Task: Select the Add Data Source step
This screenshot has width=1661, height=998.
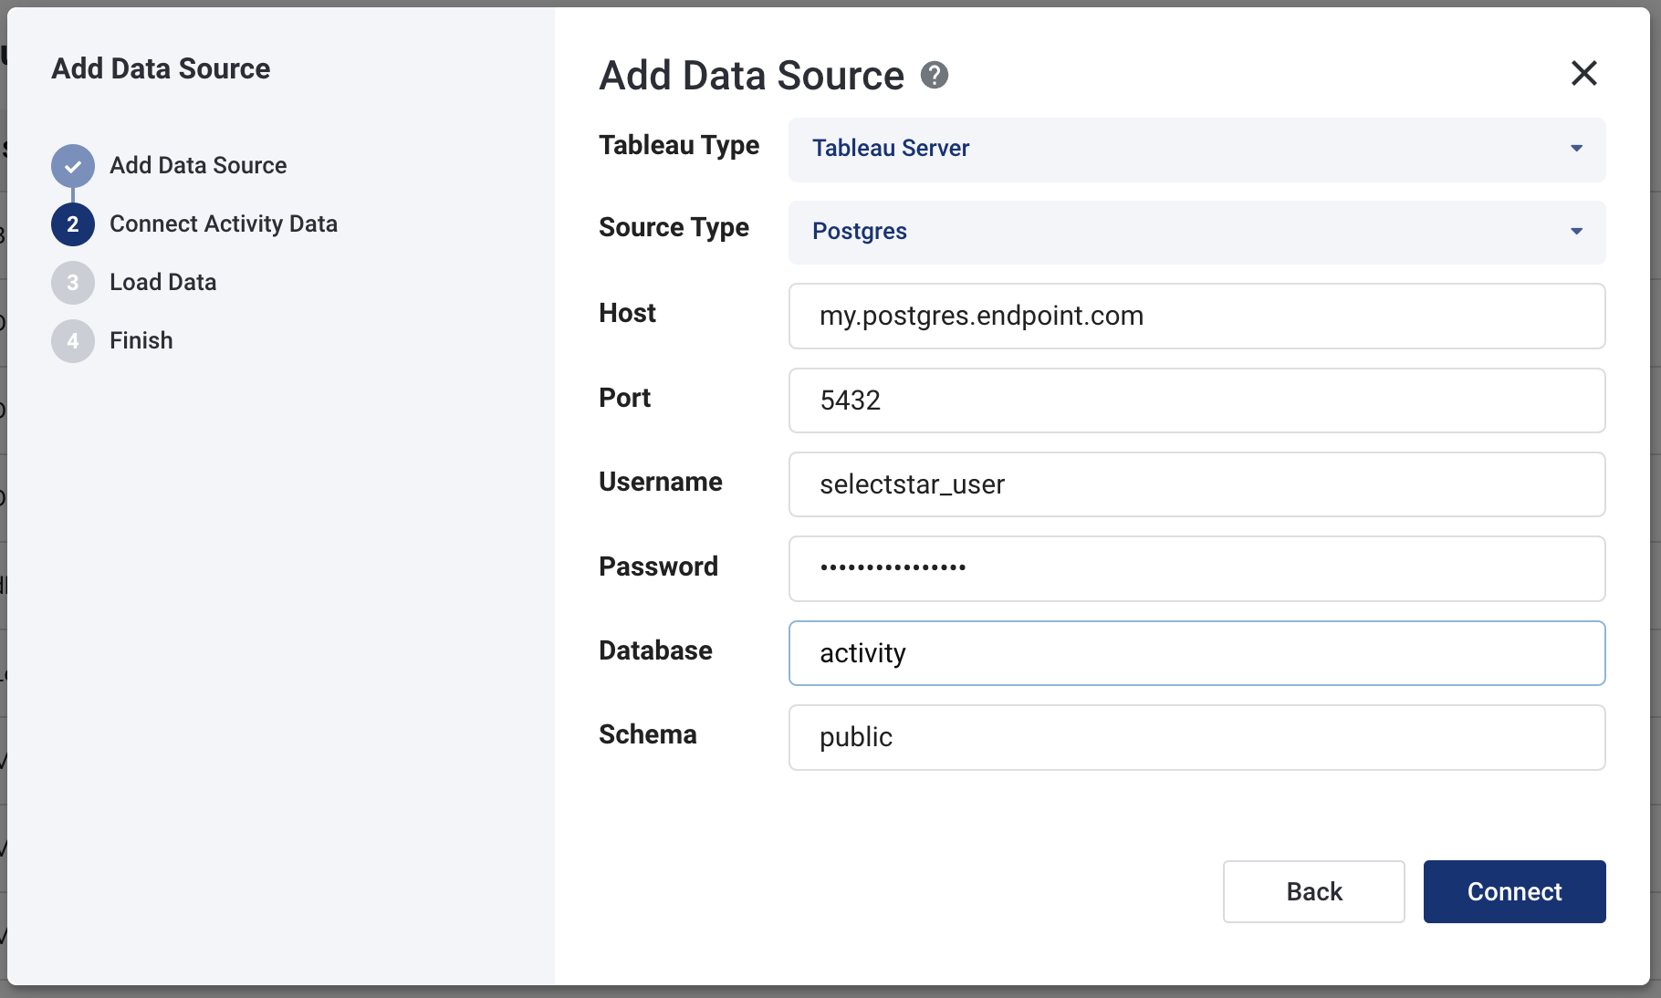Action: click(198, 165)
